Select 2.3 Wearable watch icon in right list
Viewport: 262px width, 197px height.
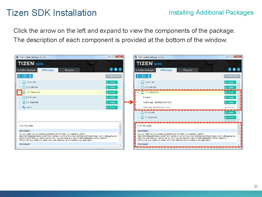(142, 117)
